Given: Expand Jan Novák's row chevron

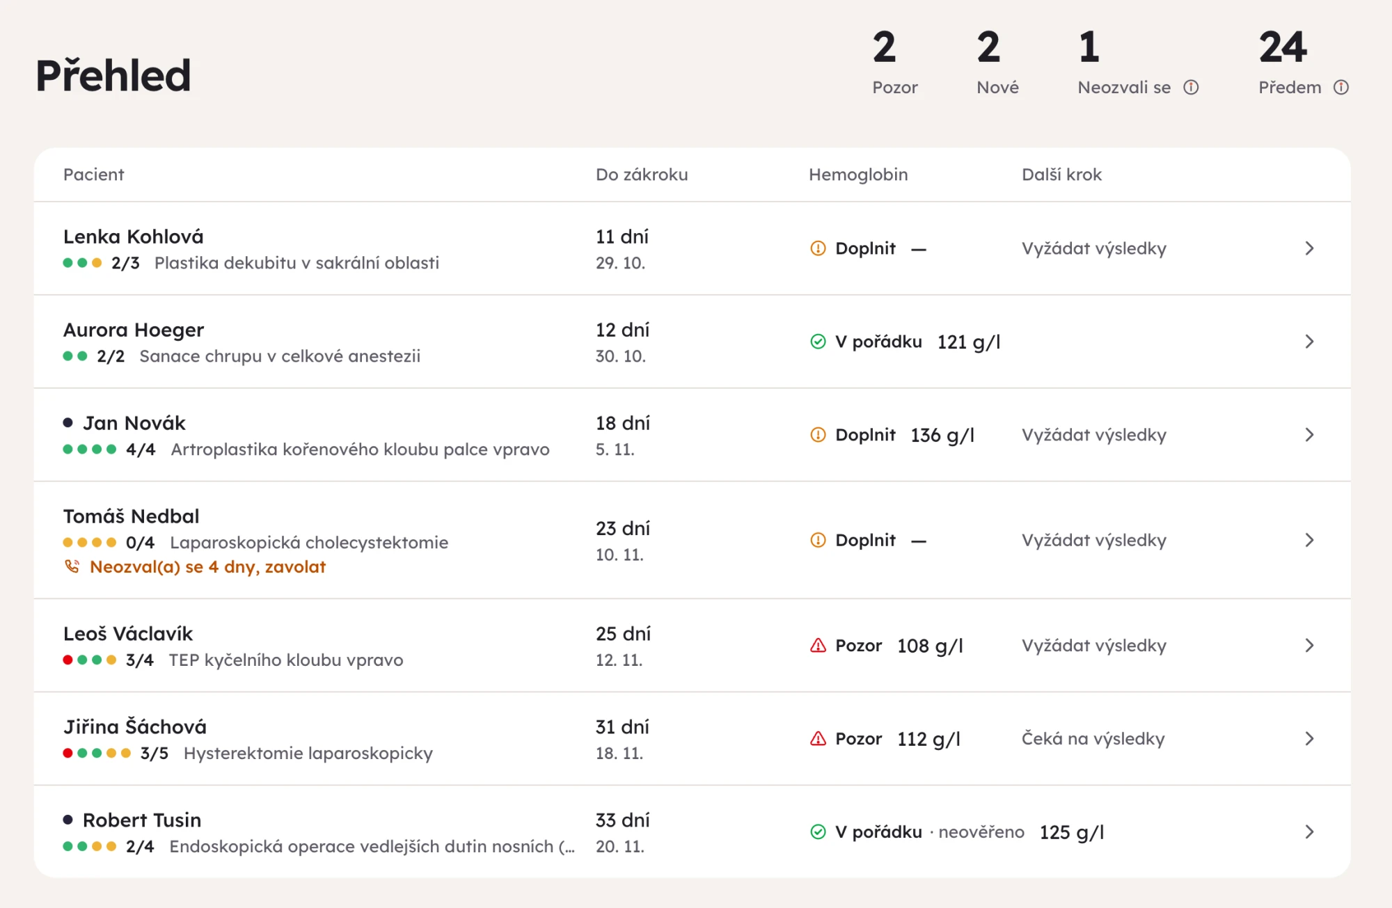Looking at the screenshot, I should (x=1309, y=435).
